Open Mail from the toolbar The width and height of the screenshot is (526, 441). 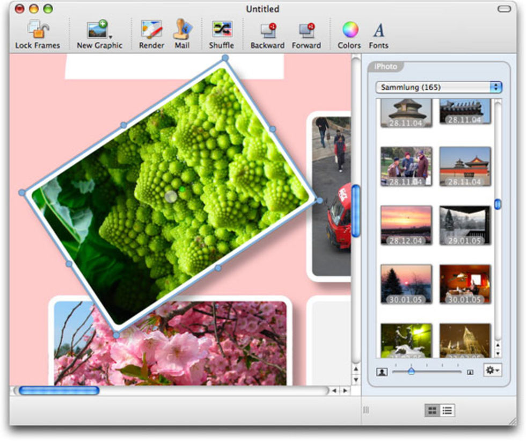pyautogui.click(x=182, y=30)
